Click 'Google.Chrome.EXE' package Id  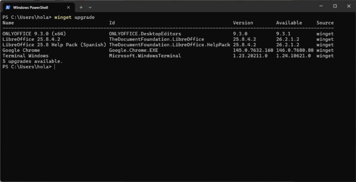(x=133, y=50)
